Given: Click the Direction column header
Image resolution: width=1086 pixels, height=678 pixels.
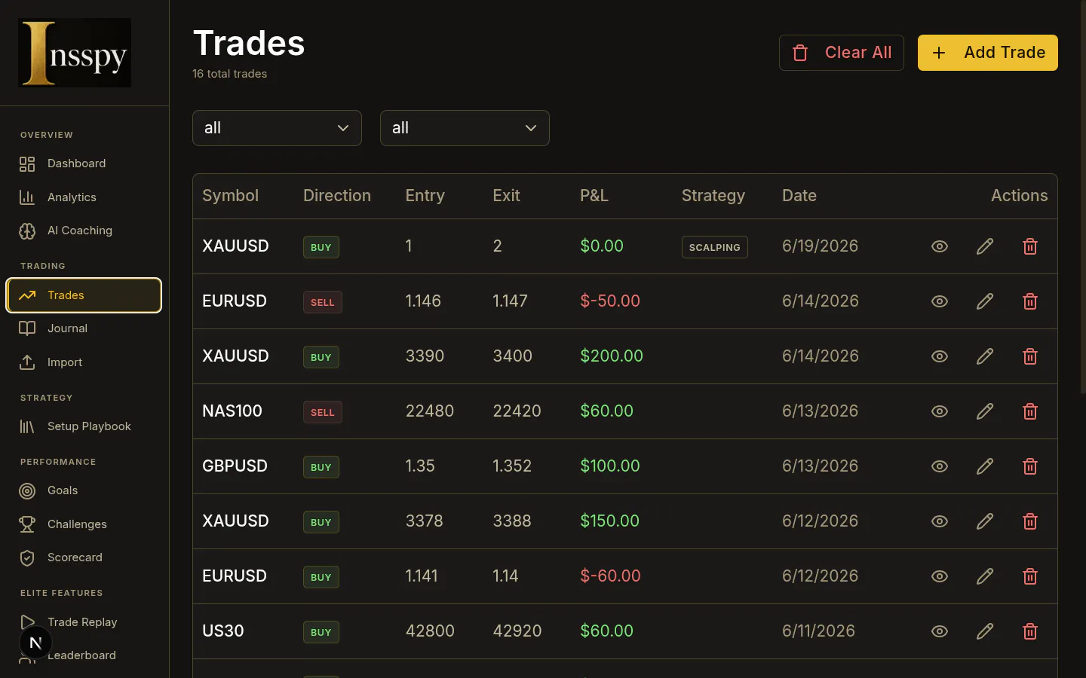Looking at the screenshot, I should tap(337, 196).
